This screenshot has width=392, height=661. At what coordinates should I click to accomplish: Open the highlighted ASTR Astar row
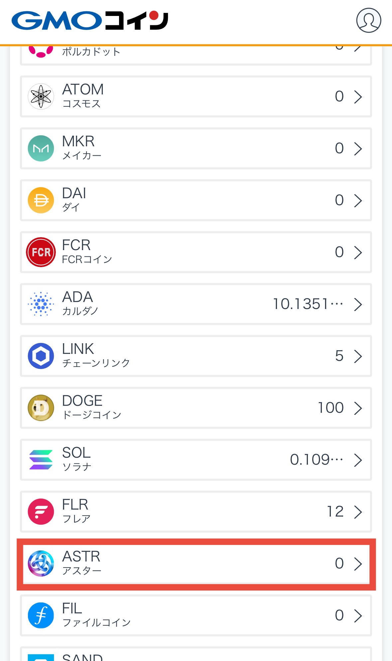pos(196,564)
